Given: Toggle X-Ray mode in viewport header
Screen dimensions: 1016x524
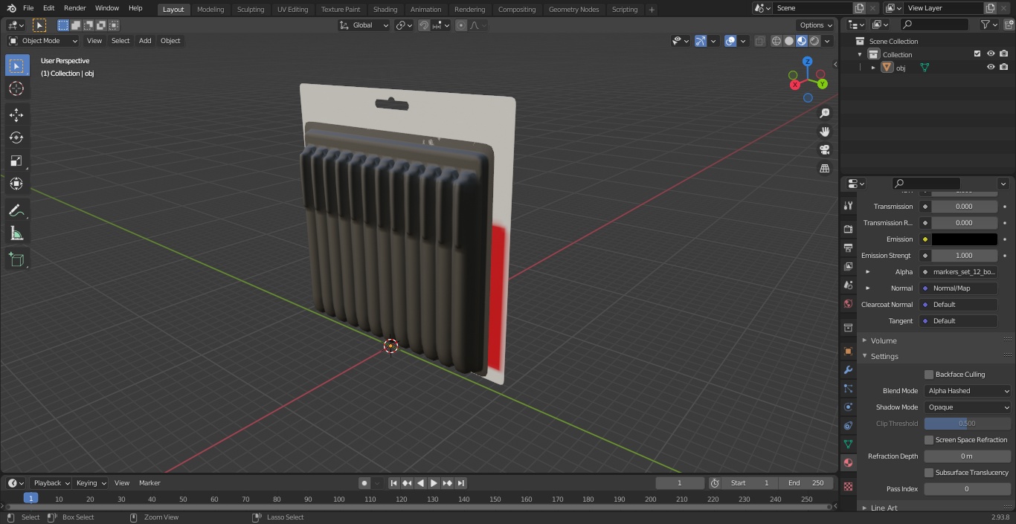Looking at the screenshot, I should point(759,41).
